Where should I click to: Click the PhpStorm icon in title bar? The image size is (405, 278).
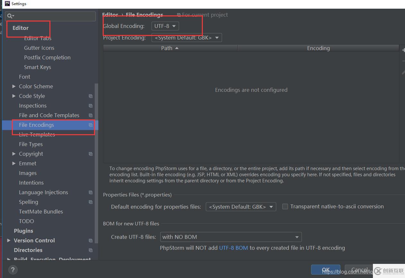tap(7, 4)
